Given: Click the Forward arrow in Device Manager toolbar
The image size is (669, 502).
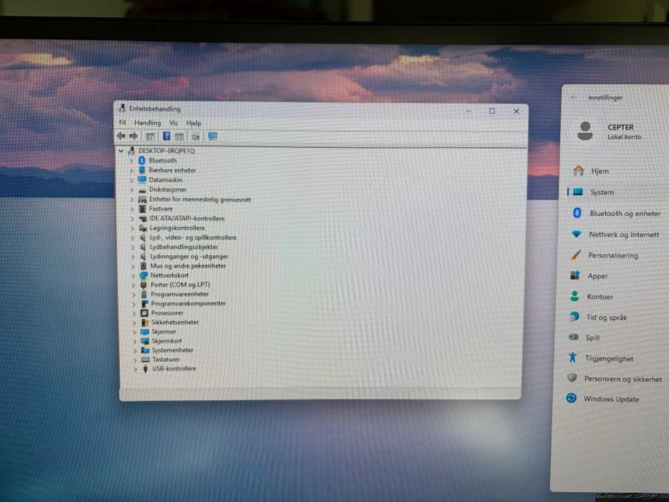Looking at the screenshot, I should point(134,136).
